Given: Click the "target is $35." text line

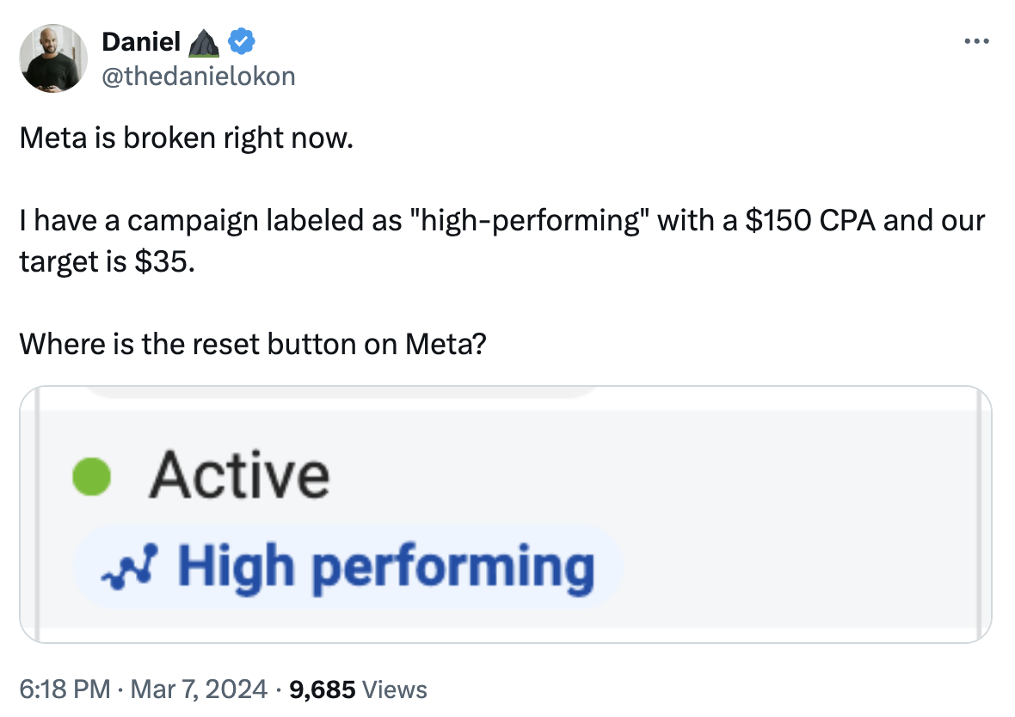Looking at the screenshot, I should pos(108,261).
